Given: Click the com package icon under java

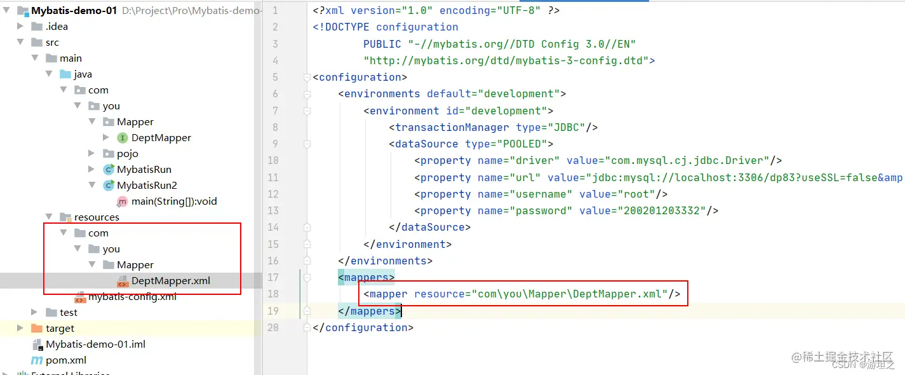Looking at the screenshot, I should coord(79,90).
